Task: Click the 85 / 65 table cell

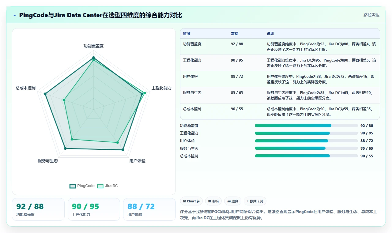Action: (x=237, y=93)
